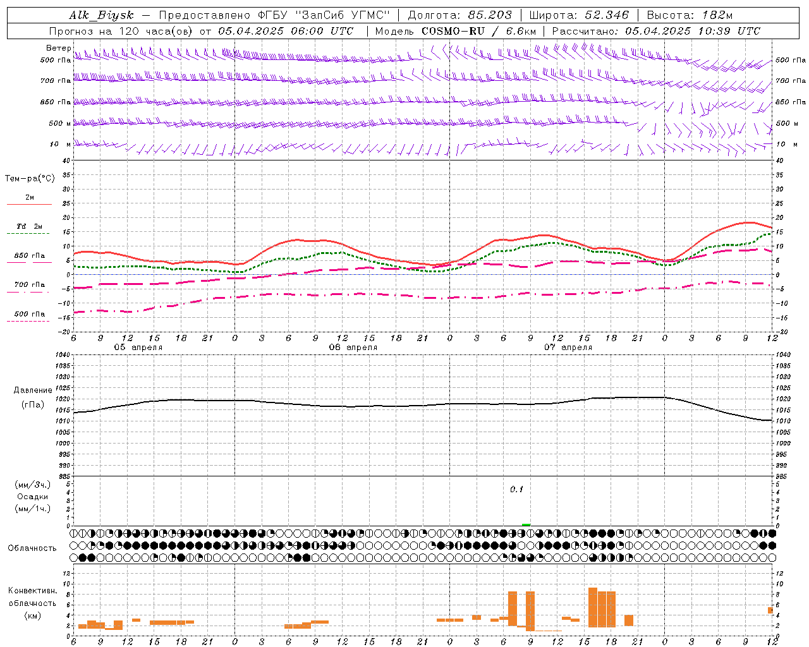Screen dimensions: 809x647
Task: Click the Долгота: 85.203 value
Action: coord(459,15)
